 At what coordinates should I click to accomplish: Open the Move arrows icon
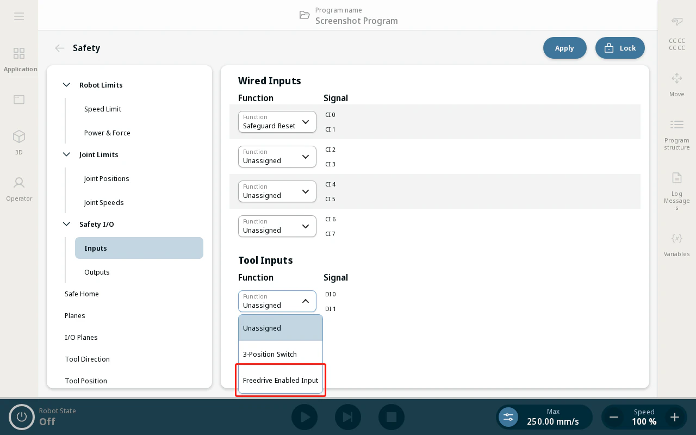click(x=677, y=78)
